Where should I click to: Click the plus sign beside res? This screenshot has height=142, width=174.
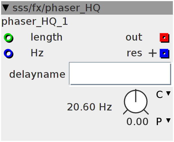(x=153, y=53)
